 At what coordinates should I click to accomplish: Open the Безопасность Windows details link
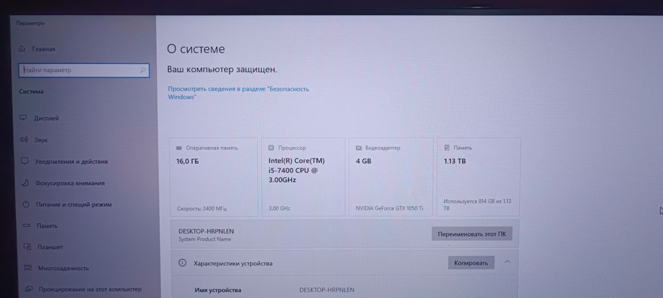(x=239, y=93)
